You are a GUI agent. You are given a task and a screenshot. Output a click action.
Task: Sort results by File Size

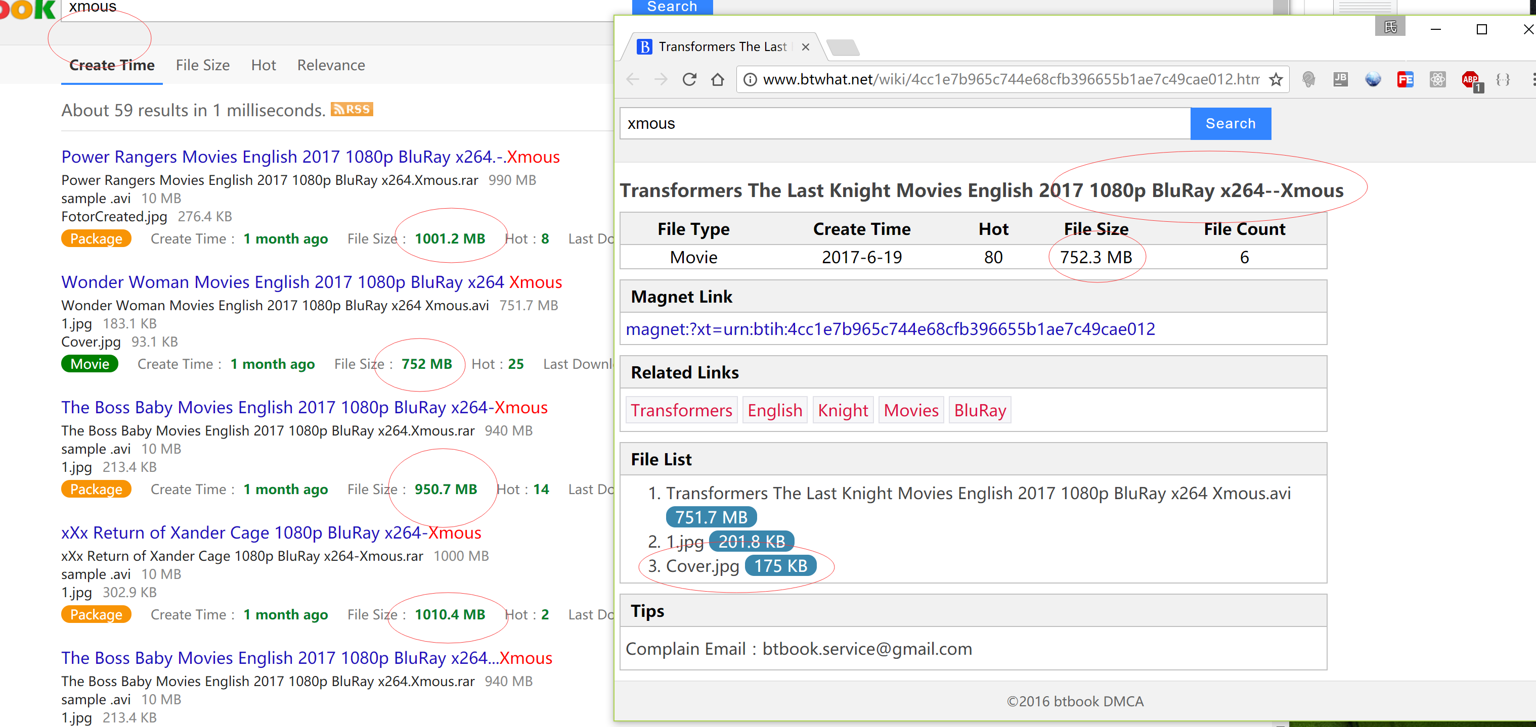(x=203, y=65)
